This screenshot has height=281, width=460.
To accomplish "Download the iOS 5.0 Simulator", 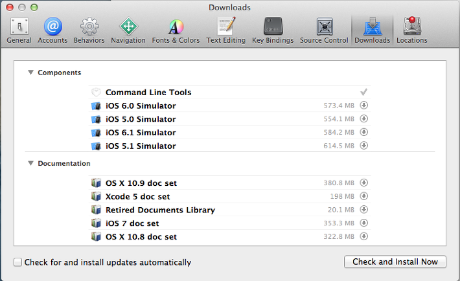I will click(363, 118).
